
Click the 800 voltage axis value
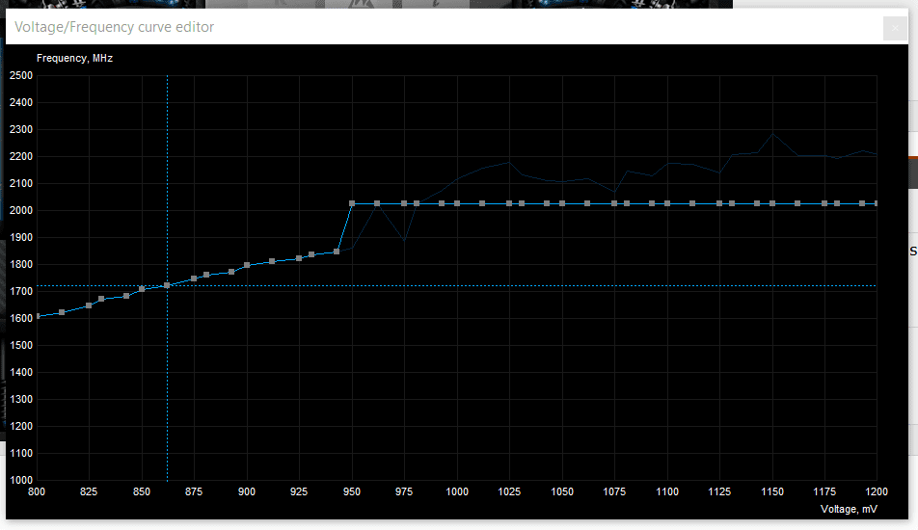(37, 491)
